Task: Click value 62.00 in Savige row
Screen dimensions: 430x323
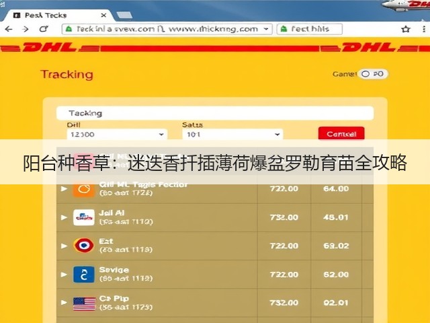Action: point(336,274)
